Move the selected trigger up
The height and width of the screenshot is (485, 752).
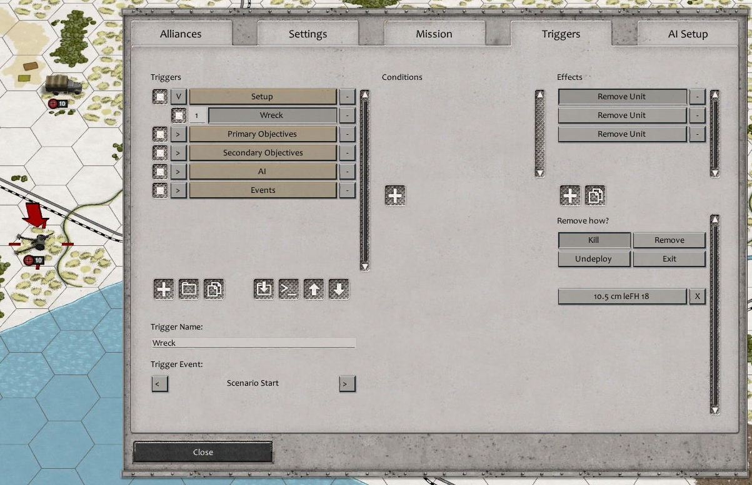314,289
